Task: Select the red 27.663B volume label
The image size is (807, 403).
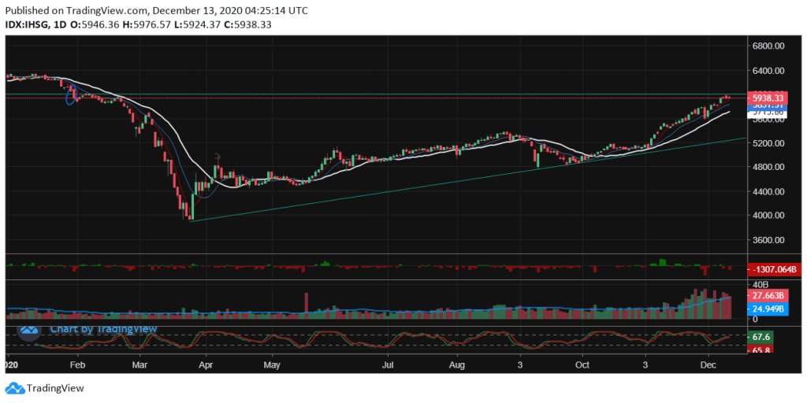Action: coord(767,296)
